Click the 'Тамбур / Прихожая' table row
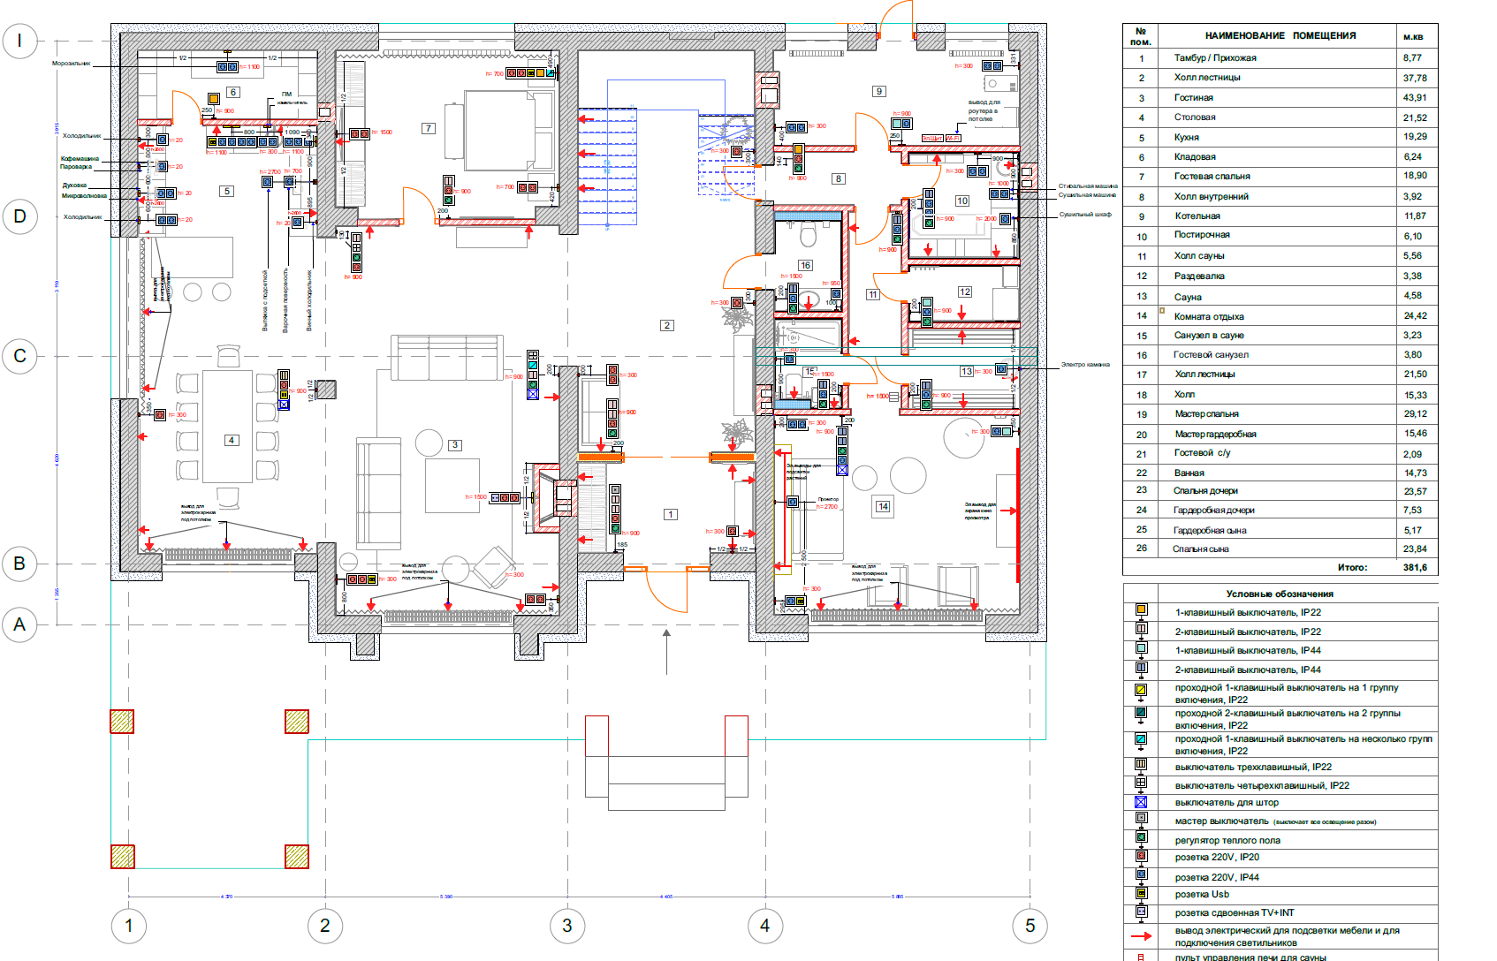 pyautogui.click(x=1280, y=57)
